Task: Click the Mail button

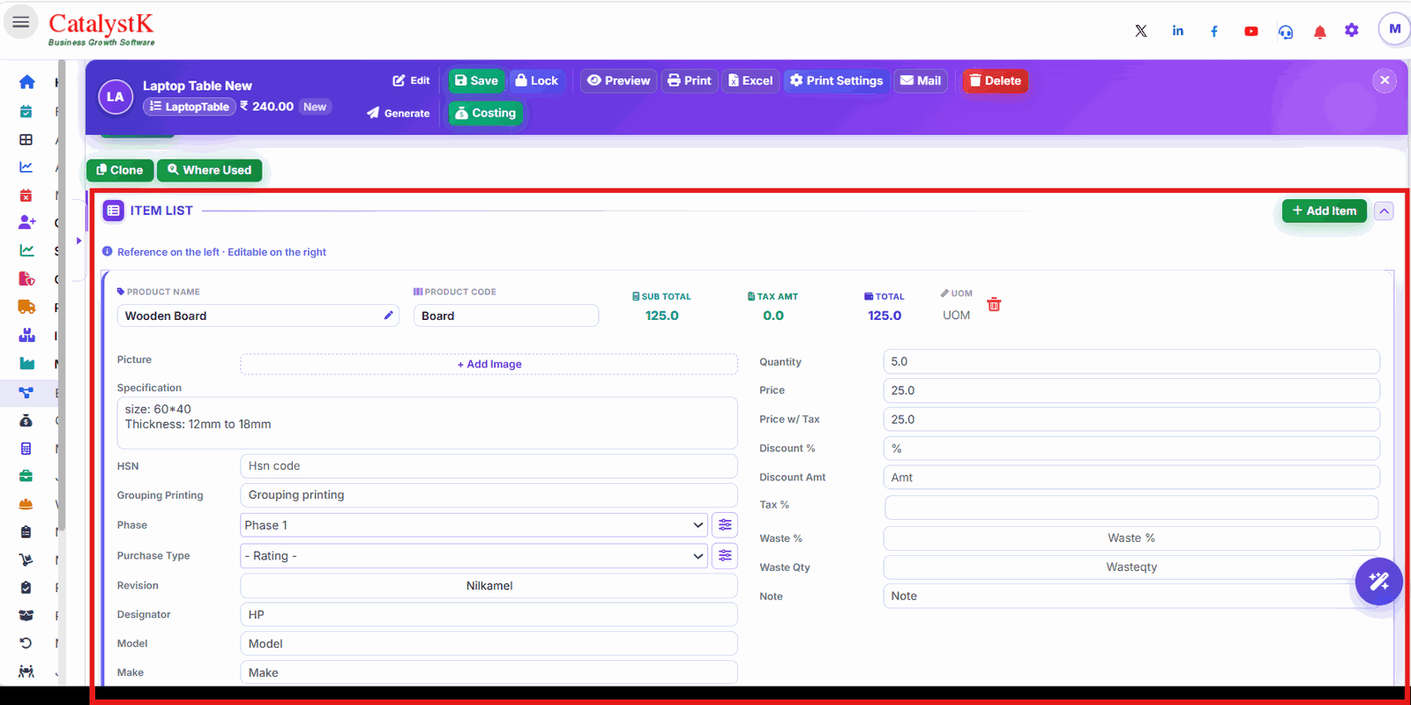Action: [x=921, y=80]
